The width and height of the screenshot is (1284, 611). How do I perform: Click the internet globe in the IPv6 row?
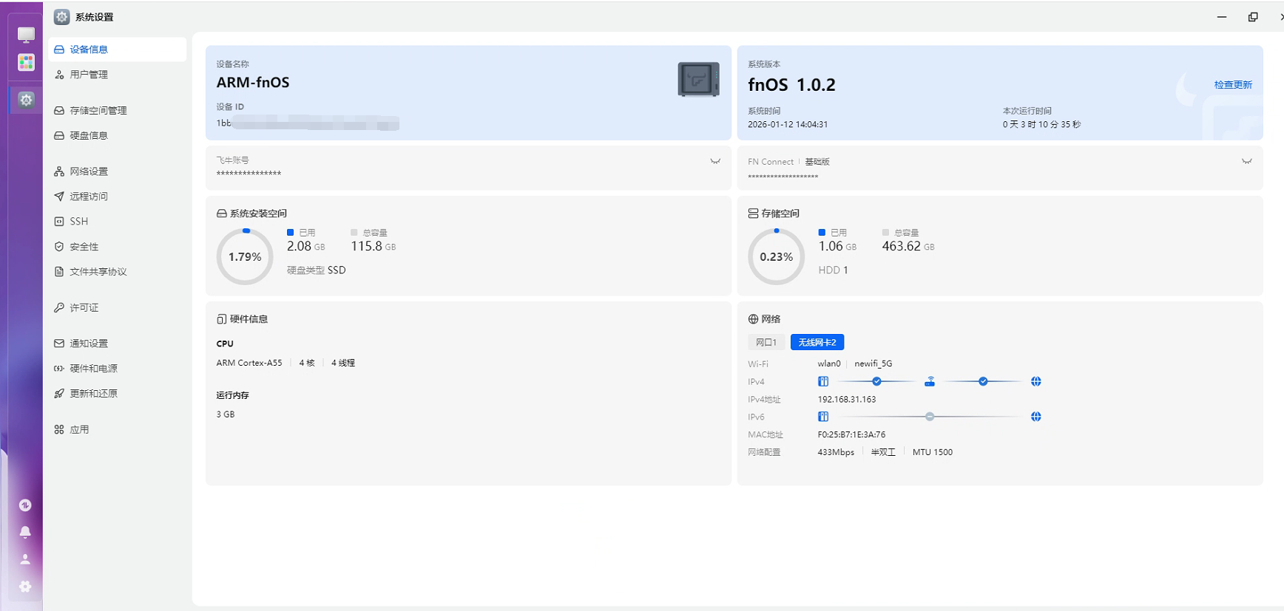coord(1036,417)
